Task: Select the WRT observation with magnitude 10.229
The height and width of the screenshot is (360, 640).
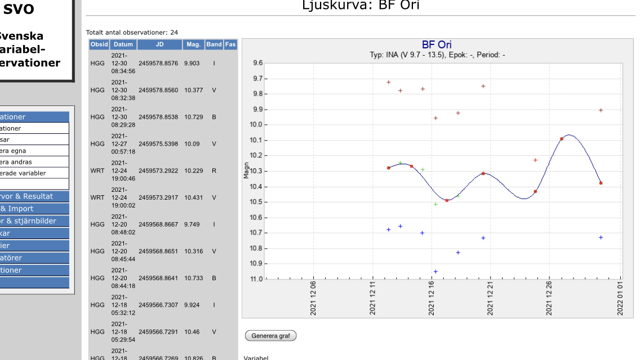Action: pyautogui.click(x=158, y=171)
